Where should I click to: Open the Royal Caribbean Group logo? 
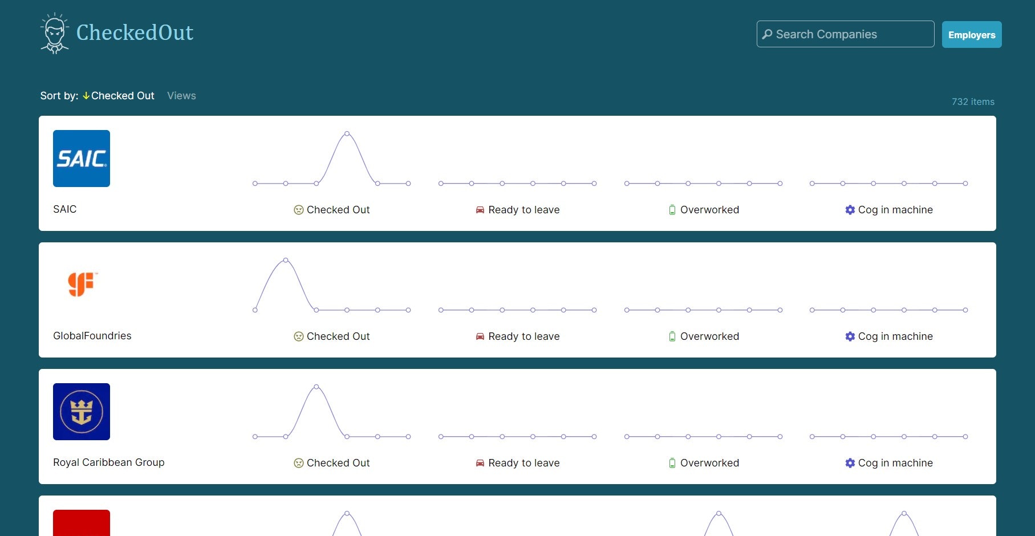click(82, 412)
